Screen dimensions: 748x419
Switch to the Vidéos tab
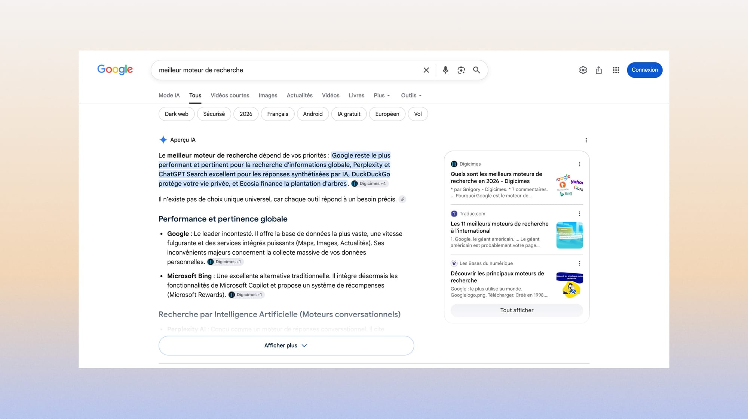click(x=331, y=96)
